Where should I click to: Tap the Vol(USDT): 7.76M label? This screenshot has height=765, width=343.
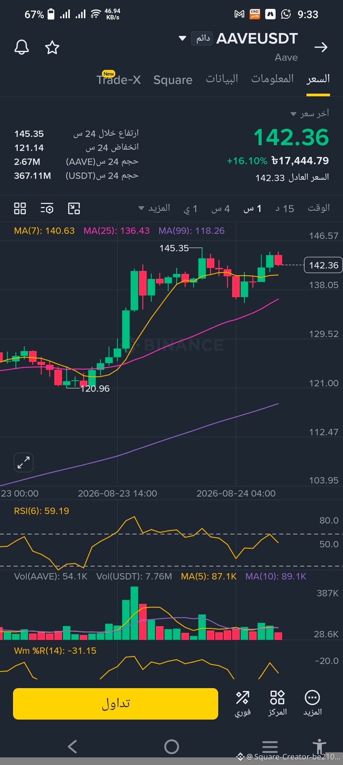pyautogui.click(x=134, y=576)
